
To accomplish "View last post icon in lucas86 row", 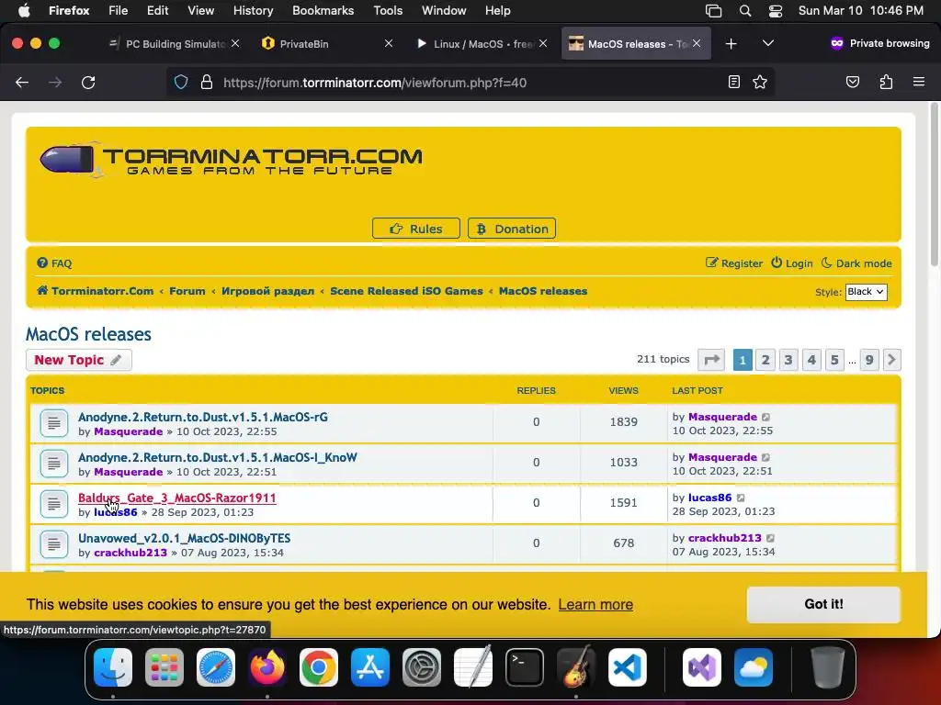I will 742,498.
